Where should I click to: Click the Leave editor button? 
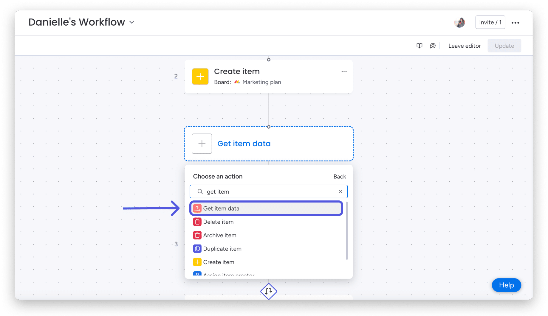click(465, 46)
